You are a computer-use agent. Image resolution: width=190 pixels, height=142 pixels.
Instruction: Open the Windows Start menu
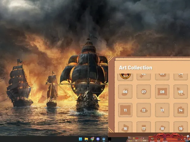tap(80, 139)
